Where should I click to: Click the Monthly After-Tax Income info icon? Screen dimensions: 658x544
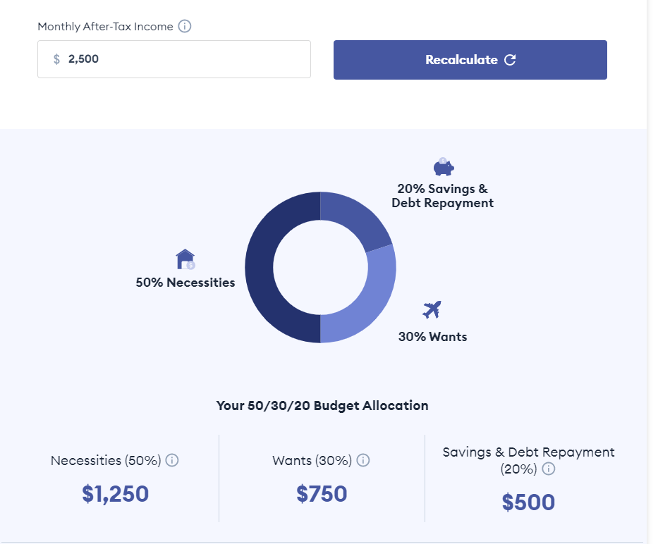pos(185,27)
